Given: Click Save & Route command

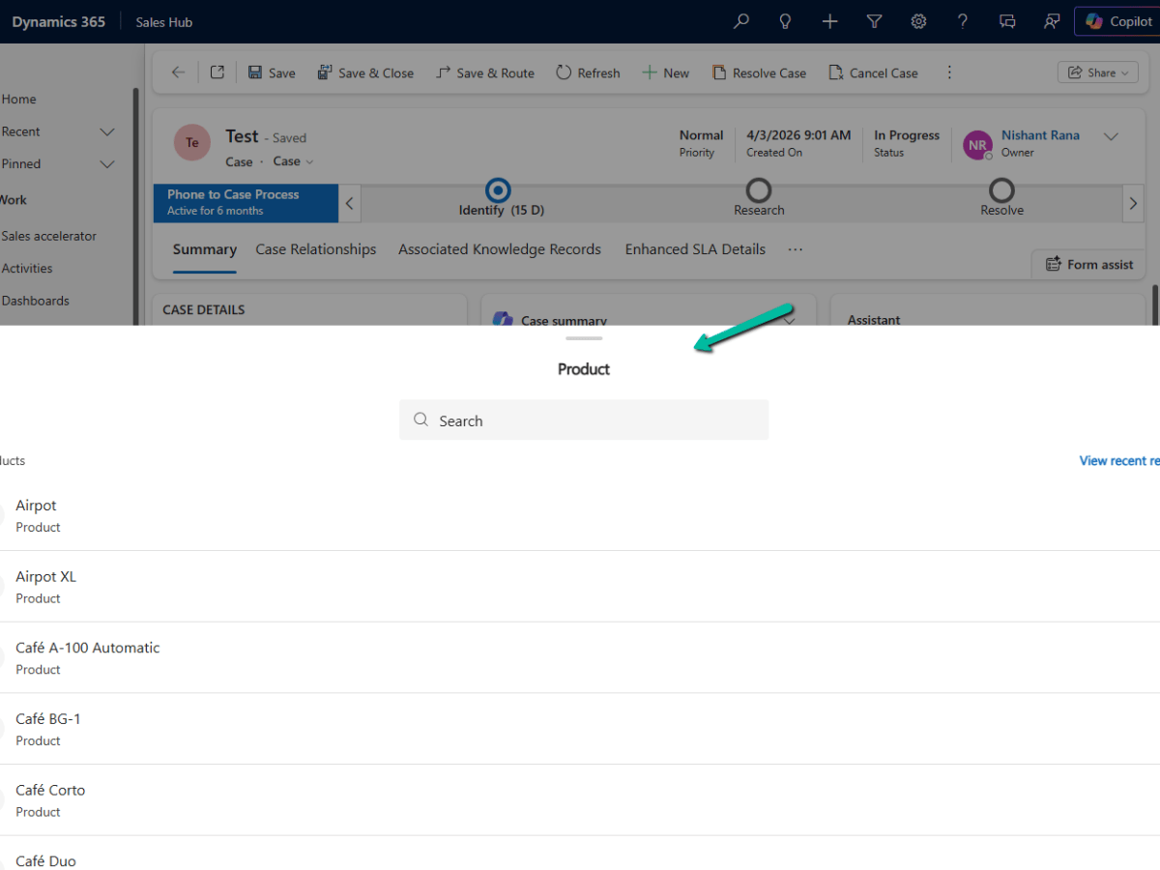Looking at the screenshot, I should point(484,72).
